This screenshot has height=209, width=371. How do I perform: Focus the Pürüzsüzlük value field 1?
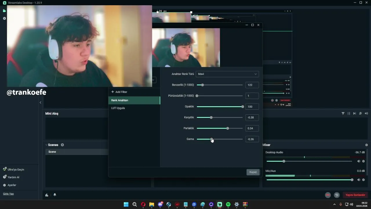(252, 96)
